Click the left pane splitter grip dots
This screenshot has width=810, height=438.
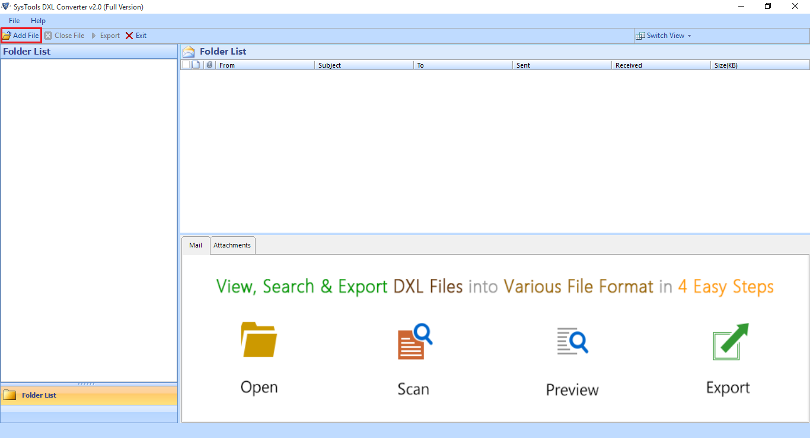(87, 384)
